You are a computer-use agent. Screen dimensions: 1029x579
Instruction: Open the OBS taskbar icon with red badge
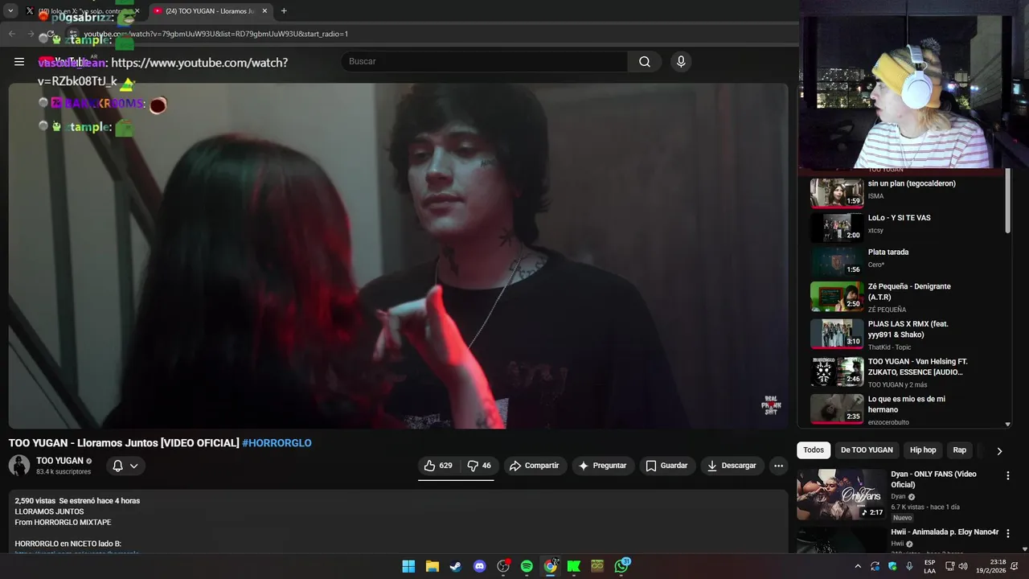[x=503, y=566]
